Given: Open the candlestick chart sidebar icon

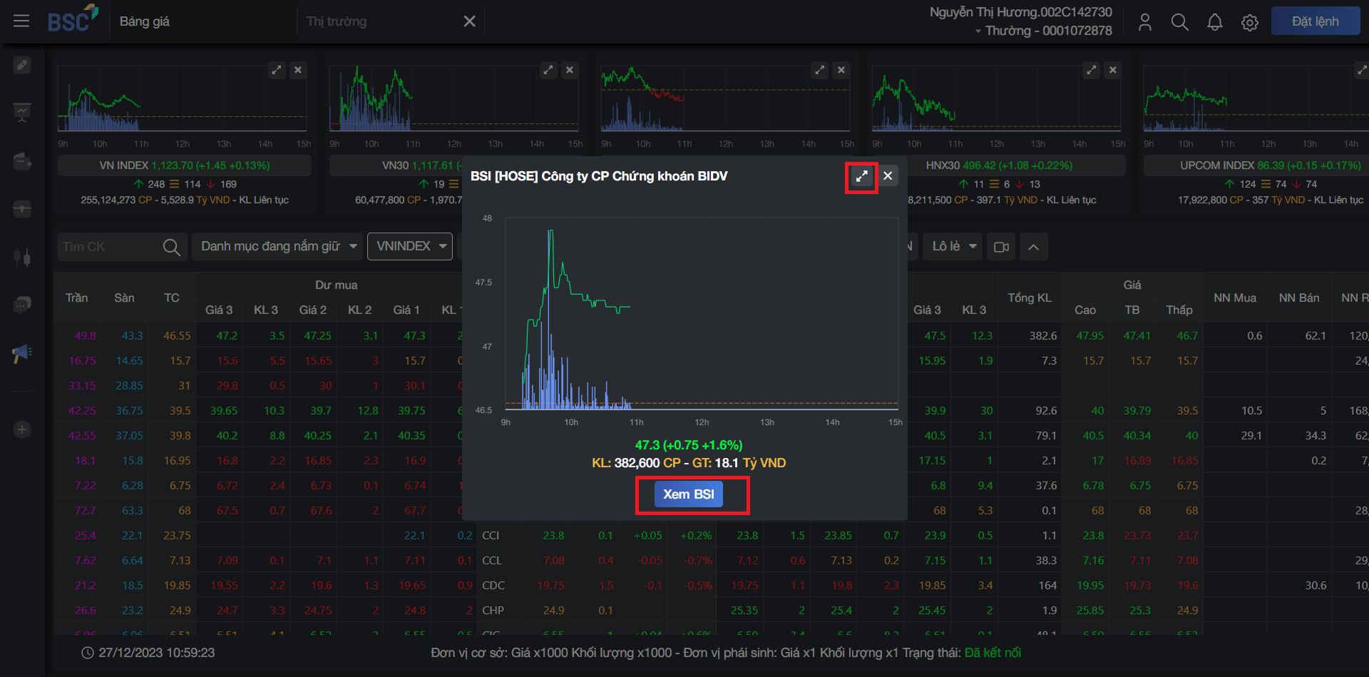Looking at the screenshot, I should [x=22, y=257].
